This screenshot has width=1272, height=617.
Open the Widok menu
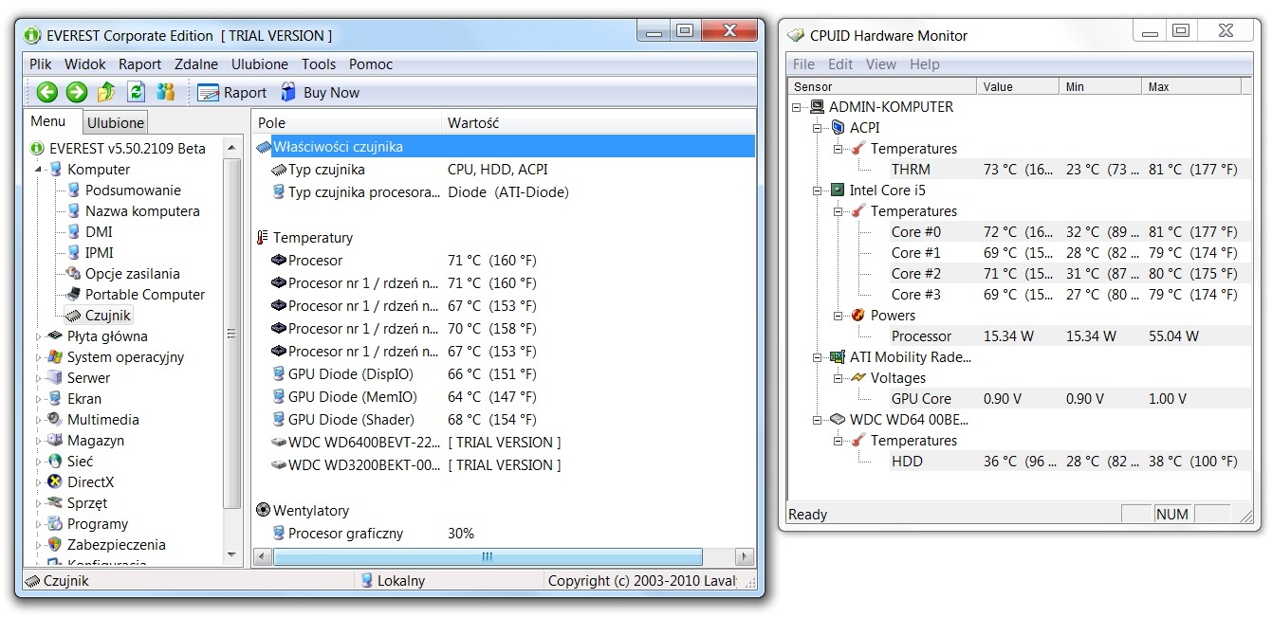point(85,64)
